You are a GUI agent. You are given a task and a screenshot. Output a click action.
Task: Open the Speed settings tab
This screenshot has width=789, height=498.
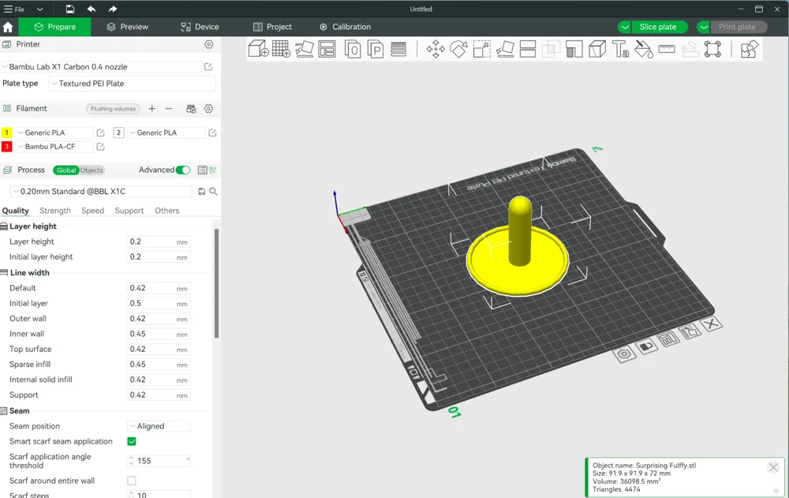tap(93, 211)
